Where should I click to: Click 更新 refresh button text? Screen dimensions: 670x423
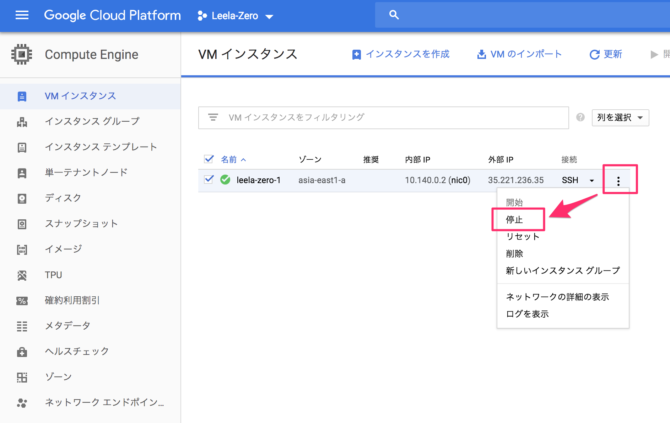(x=613, y=54)
